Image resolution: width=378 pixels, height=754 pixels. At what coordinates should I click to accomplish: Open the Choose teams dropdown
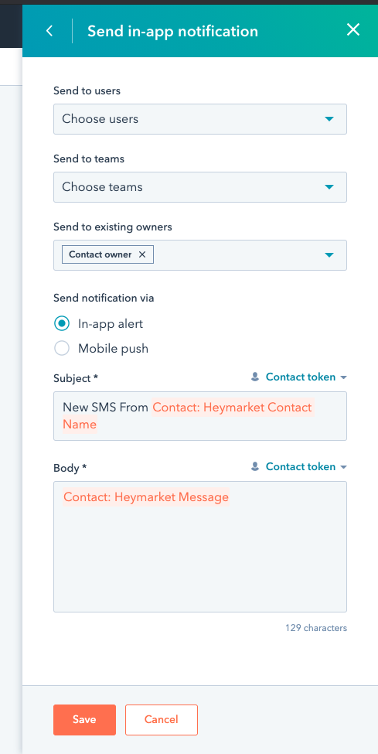click(200, 186)
